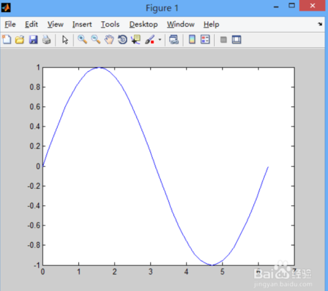Maximize the Figure 1 window
This screenshot has width=328, height=291.
(x=292, y=6)
